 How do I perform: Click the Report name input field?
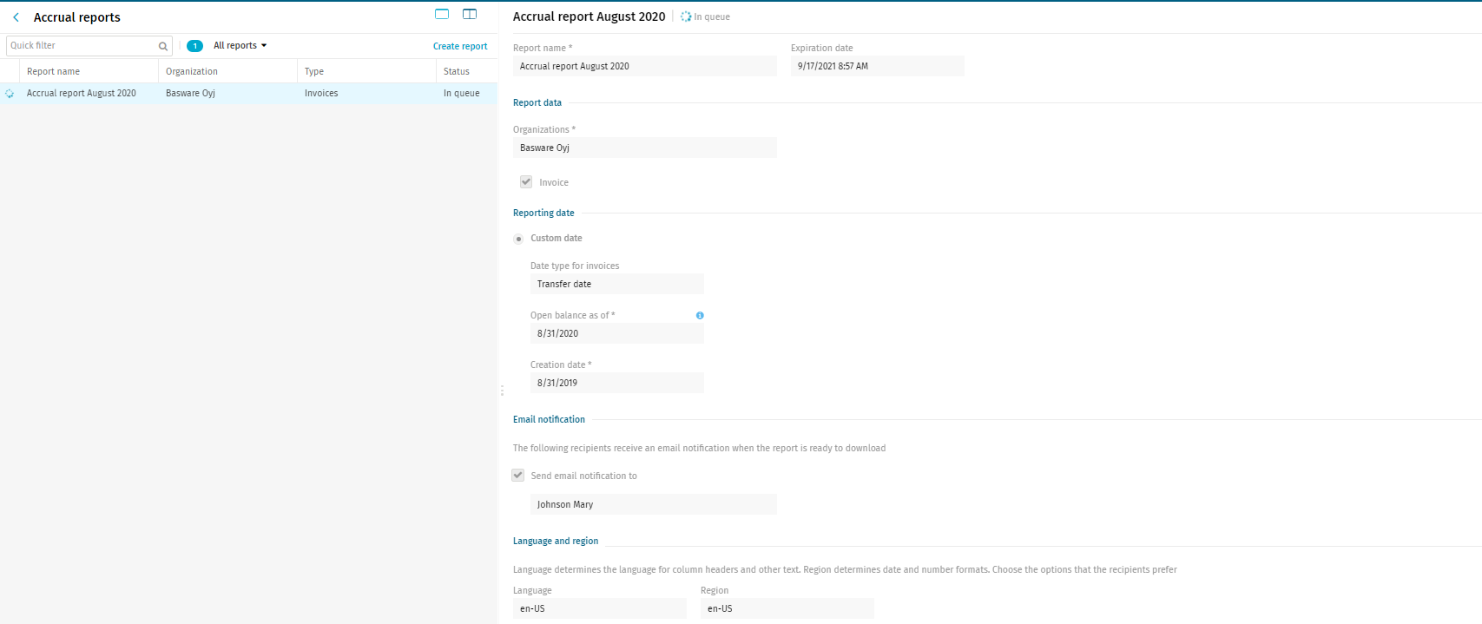click(645, 66)
